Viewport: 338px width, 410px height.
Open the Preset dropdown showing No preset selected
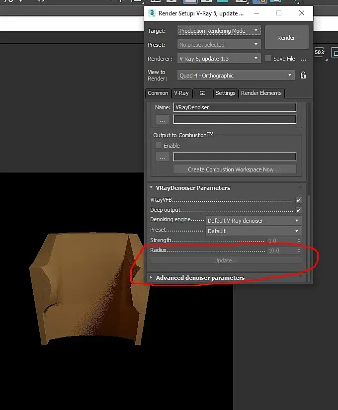[x=219, y=44]
